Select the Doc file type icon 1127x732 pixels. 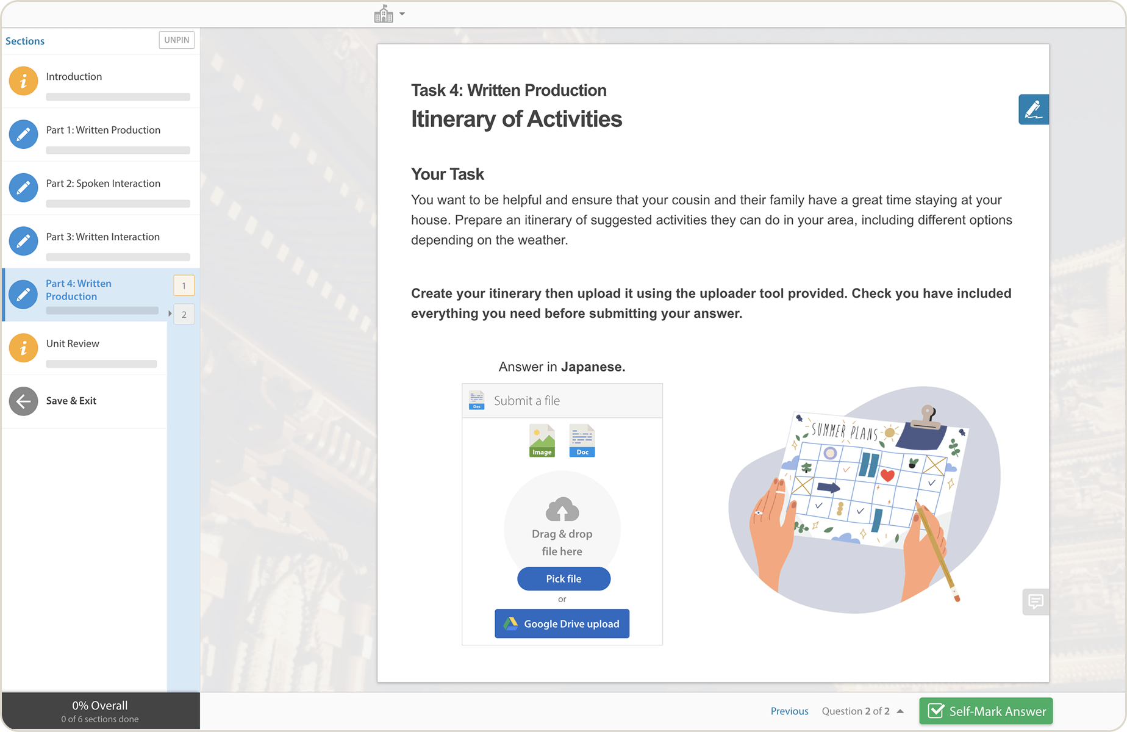click(x=582, y=440)
